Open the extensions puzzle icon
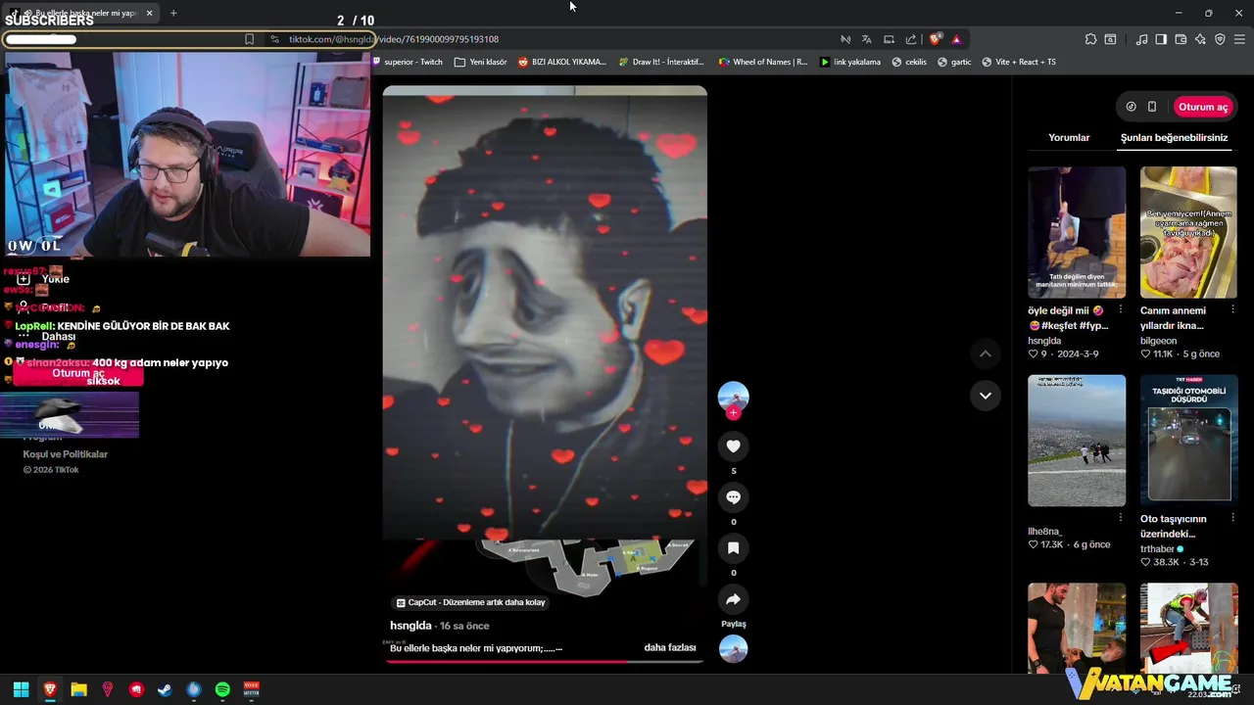1254x705 pixels. (x=1090, y=39)
